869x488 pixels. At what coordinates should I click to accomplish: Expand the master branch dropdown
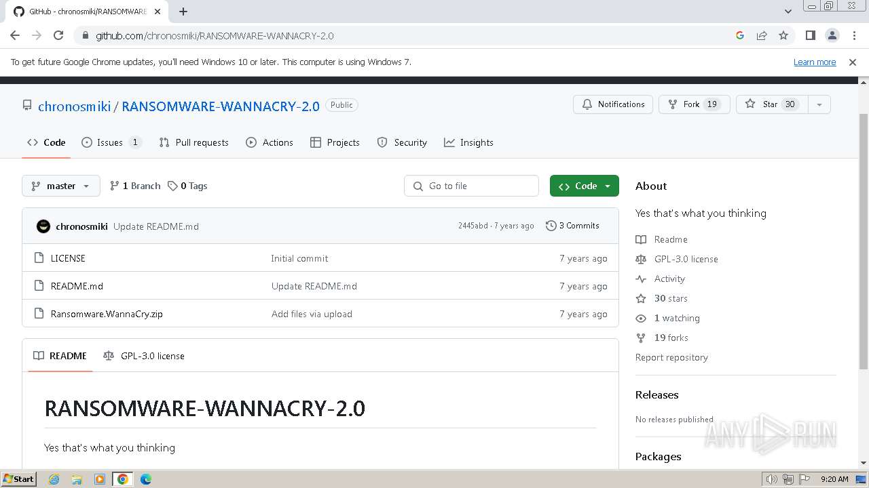click(61, 186)
